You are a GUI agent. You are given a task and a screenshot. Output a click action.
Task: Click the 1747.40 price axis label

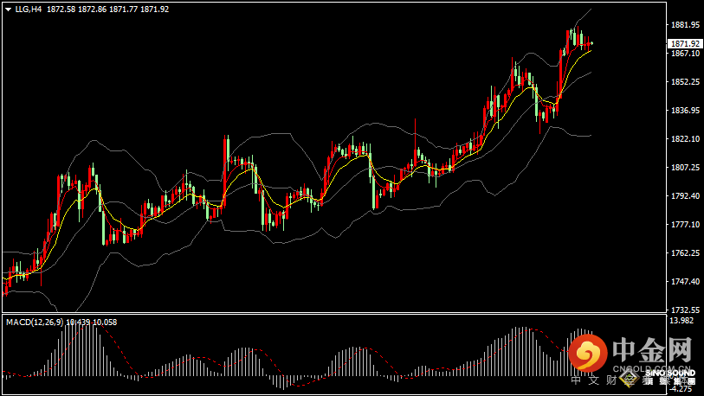pos(684,282)
